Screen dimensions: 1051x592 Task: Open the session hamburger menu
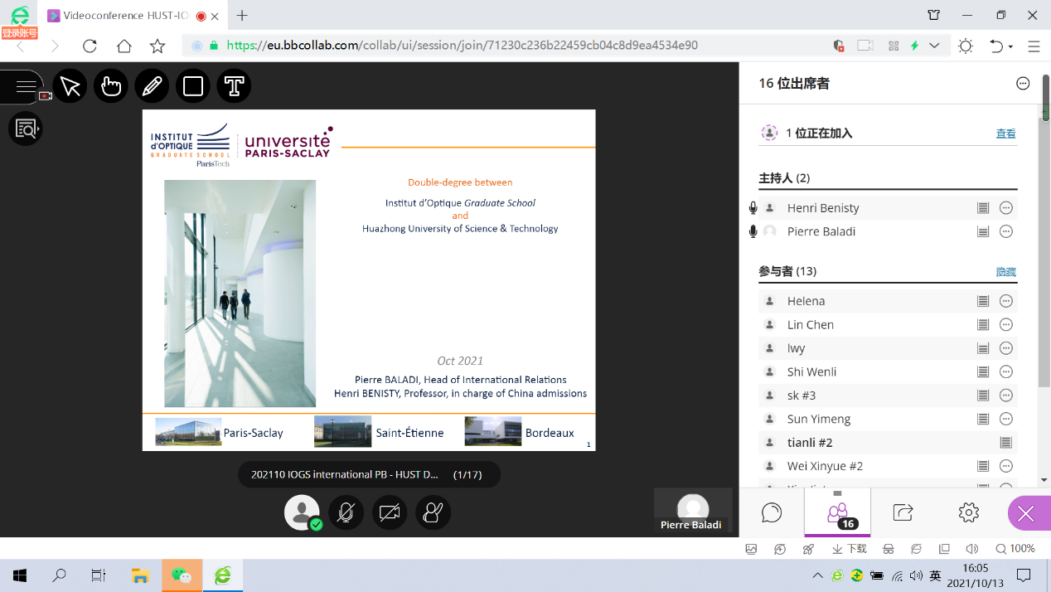pos(25,86)
